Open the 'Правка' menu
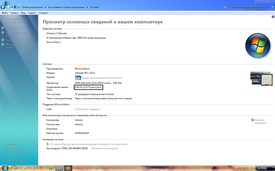 [x=14, y=13]
